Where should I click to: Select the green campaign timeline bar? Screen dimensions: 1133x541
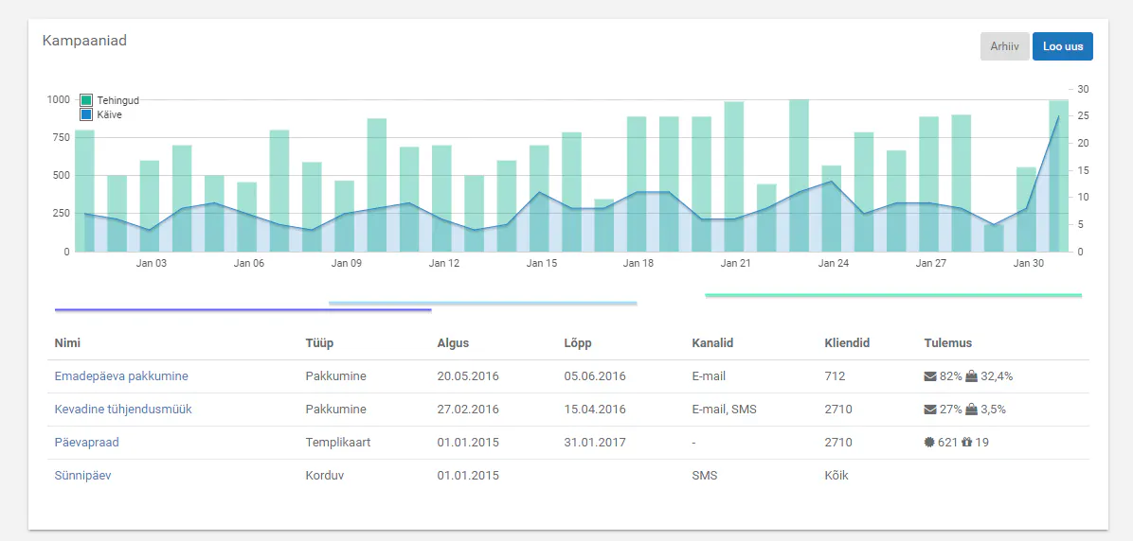893,295
